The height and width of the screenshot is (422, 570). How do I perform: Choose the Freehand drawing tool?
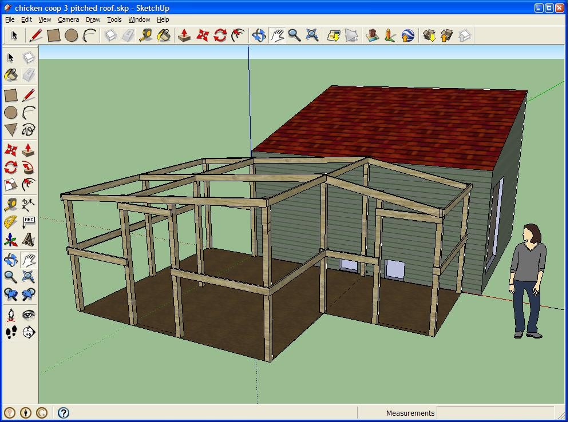[29, 130]
